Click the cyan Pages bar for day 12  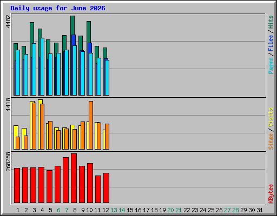(x=107, y=78)
